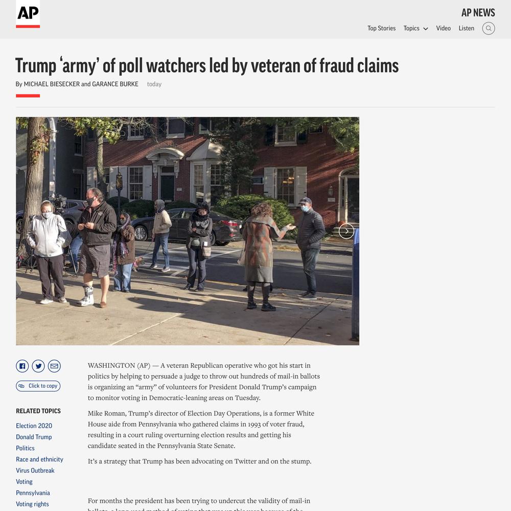This screenshot has width=511, height=511.
Task: Click the main article photo
Action: click(188, 231)
